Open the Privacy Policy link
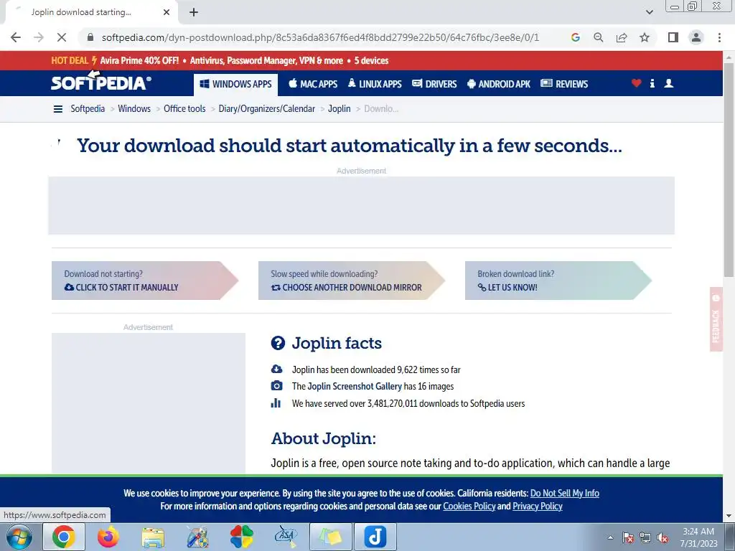 pyautogui.click(x=537, y=507)
